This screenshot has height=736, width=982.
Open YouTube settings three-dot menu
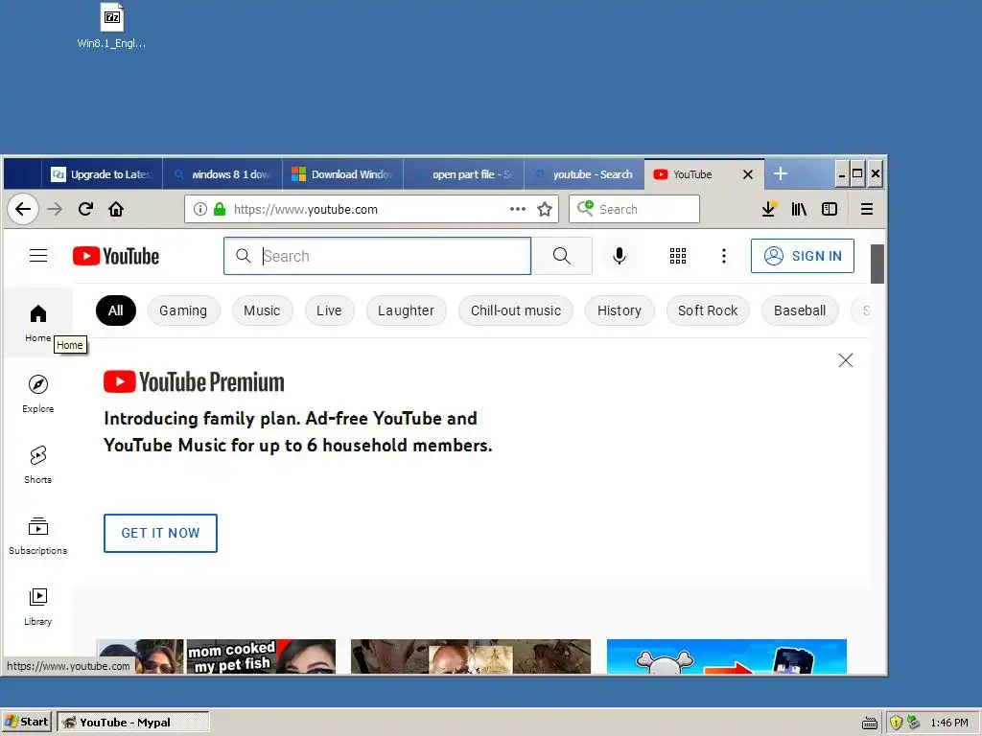coord(724,256)
